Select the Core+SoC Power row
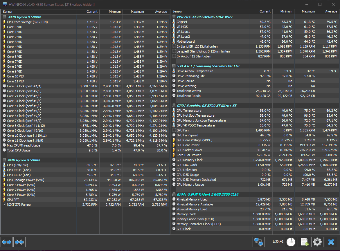Image resolution: width=340 pixels, height=251 pixels. (x=255, y=155)
